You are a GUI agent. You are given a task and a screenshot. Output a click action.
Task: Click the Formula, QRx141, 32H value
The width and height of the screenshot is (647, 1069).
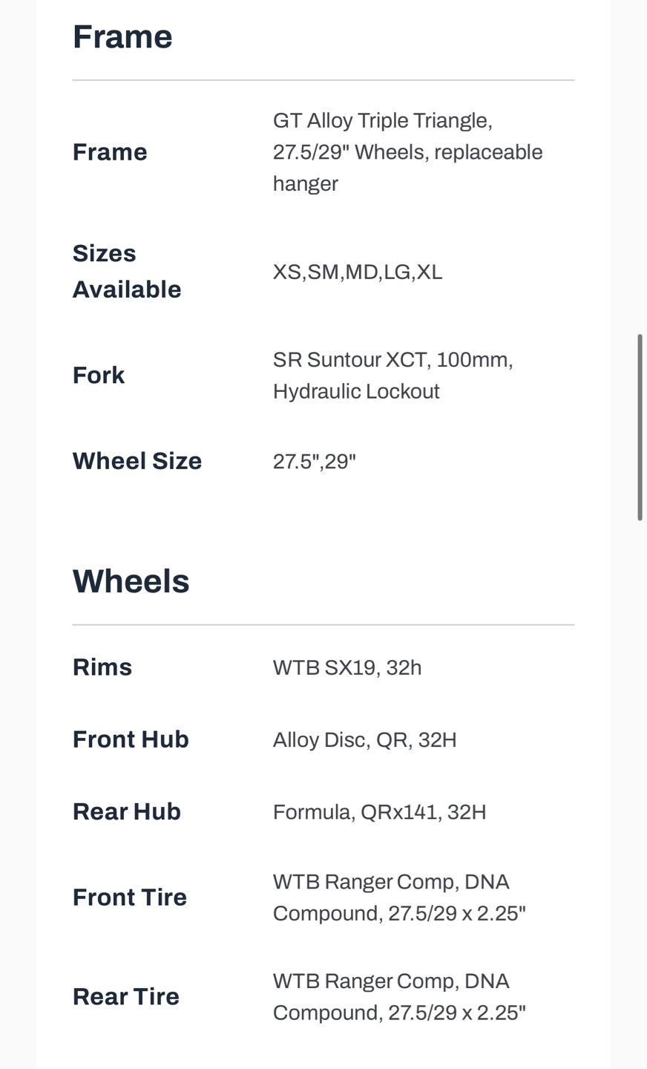click(380, 812)
